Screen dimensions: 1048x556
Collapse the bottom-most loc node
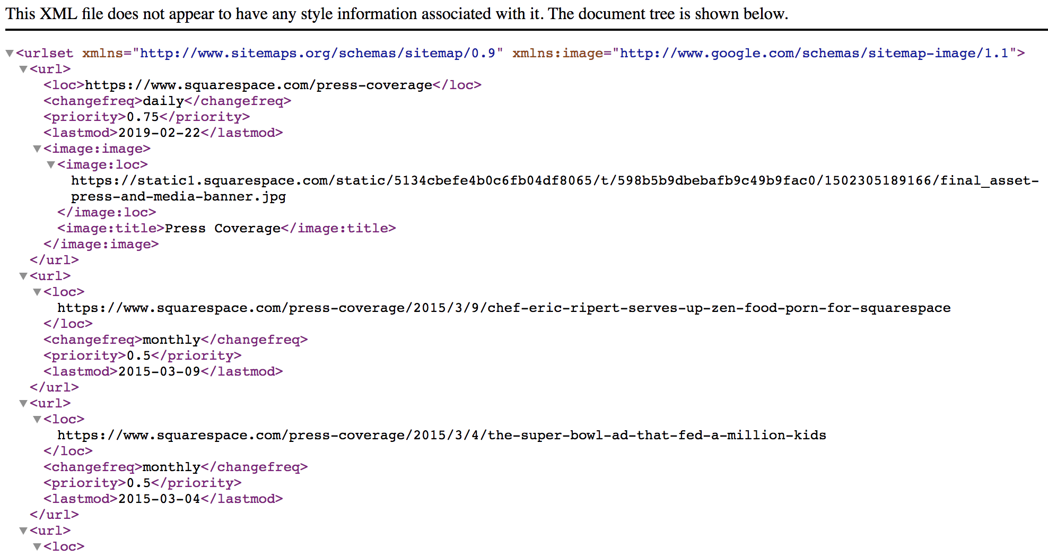pyautogui.click(x=37, y=547)
